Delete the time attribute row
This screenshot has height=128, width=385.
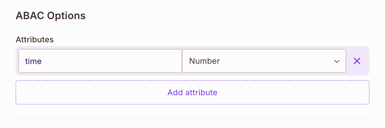(x=357, y=61)
